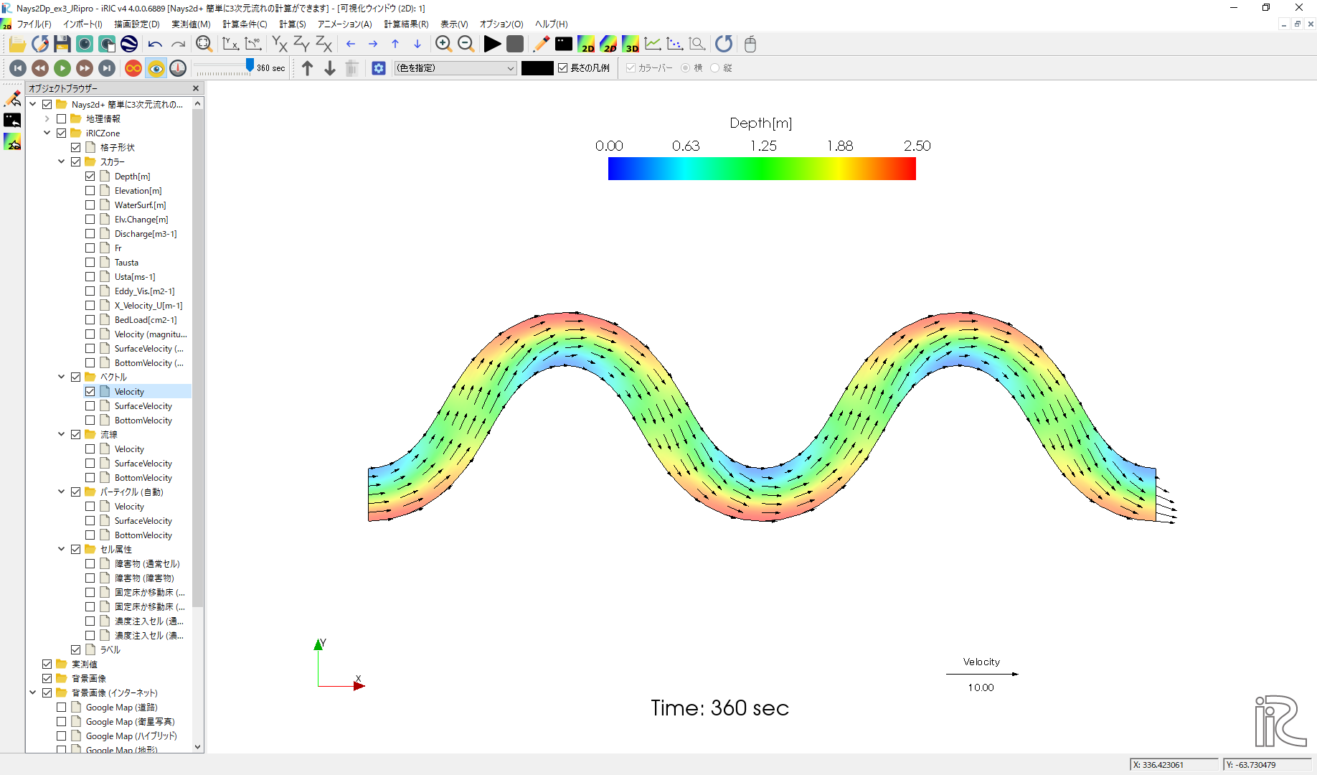The image size is (1317, 775).
Task: Run the calculation with black play icon
Action: (x=492, y=44)
